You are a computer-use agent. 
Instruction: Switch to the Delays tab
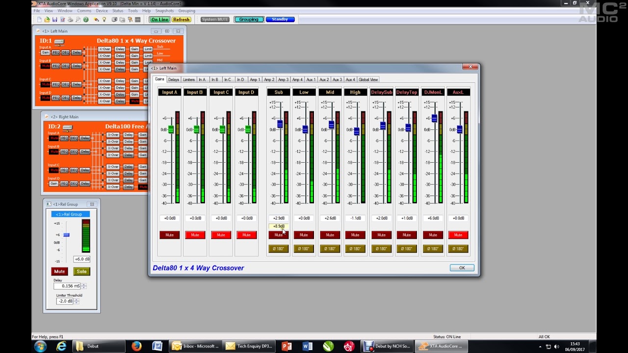click(x=174, y=79)
